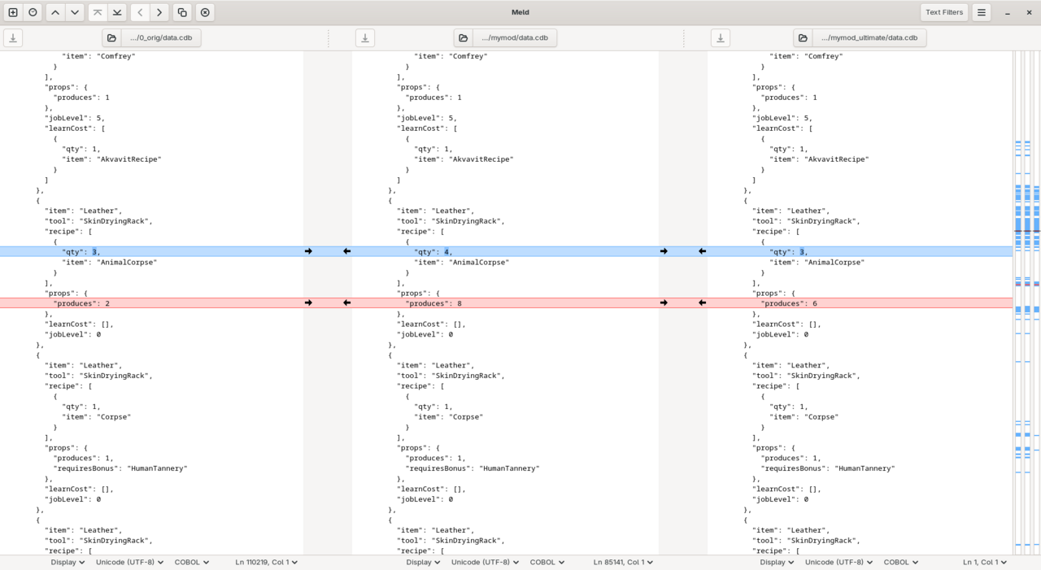This screenshot has height=570, width=1041.
Task: Push current change to the left
Action: coord(140,12)
